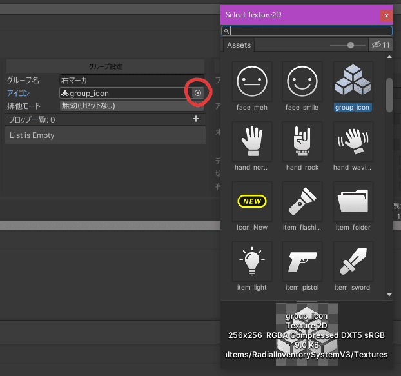401x376 pixels.
Task: Select the Icon_New yellow badge texture
Action: pyautogui.click(x=252, y=201)
